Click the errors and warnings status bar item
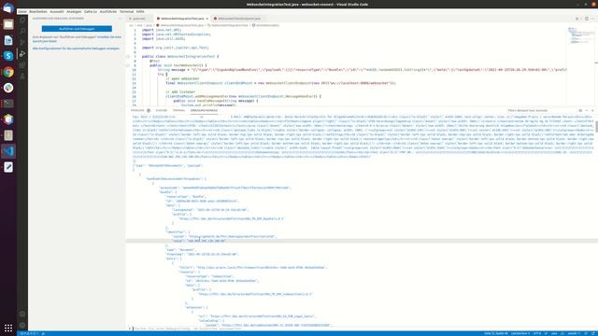The width and height of the screenshot is (598, 336). tap(29, 333)
